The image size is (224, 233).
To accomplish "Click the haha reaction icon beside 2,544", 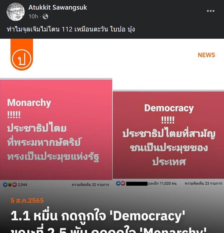I will [10, 185].
